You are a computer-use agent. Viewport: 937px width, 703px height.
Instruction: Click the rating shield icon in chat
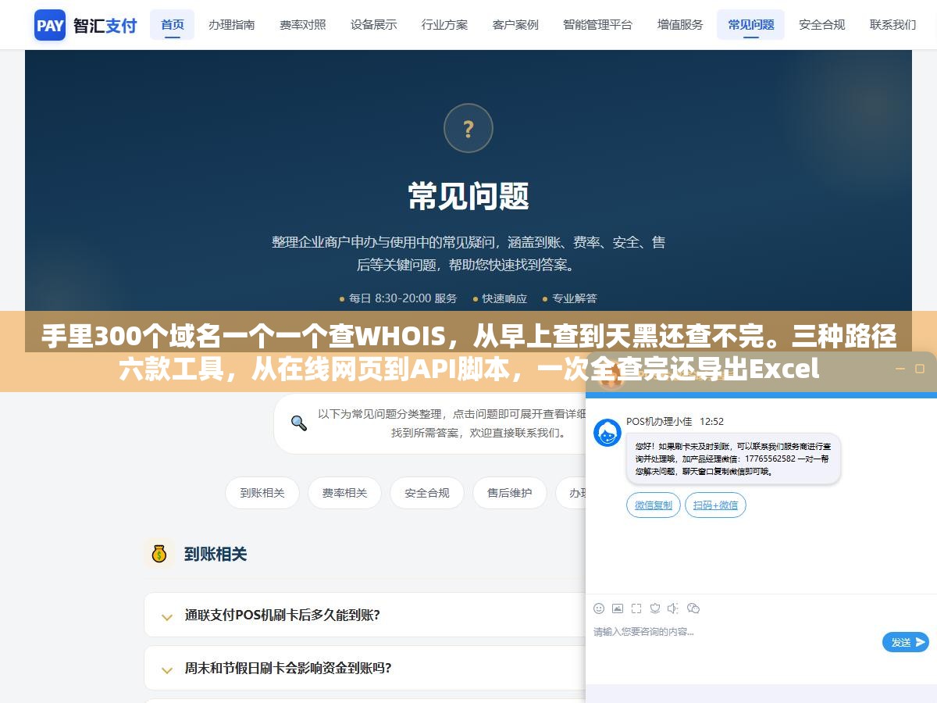tap(655, 608)
